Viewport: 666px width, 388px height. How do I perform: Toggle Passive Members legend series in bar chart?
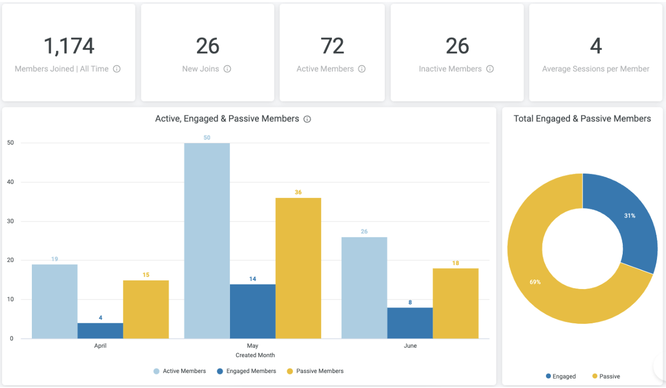315,371
